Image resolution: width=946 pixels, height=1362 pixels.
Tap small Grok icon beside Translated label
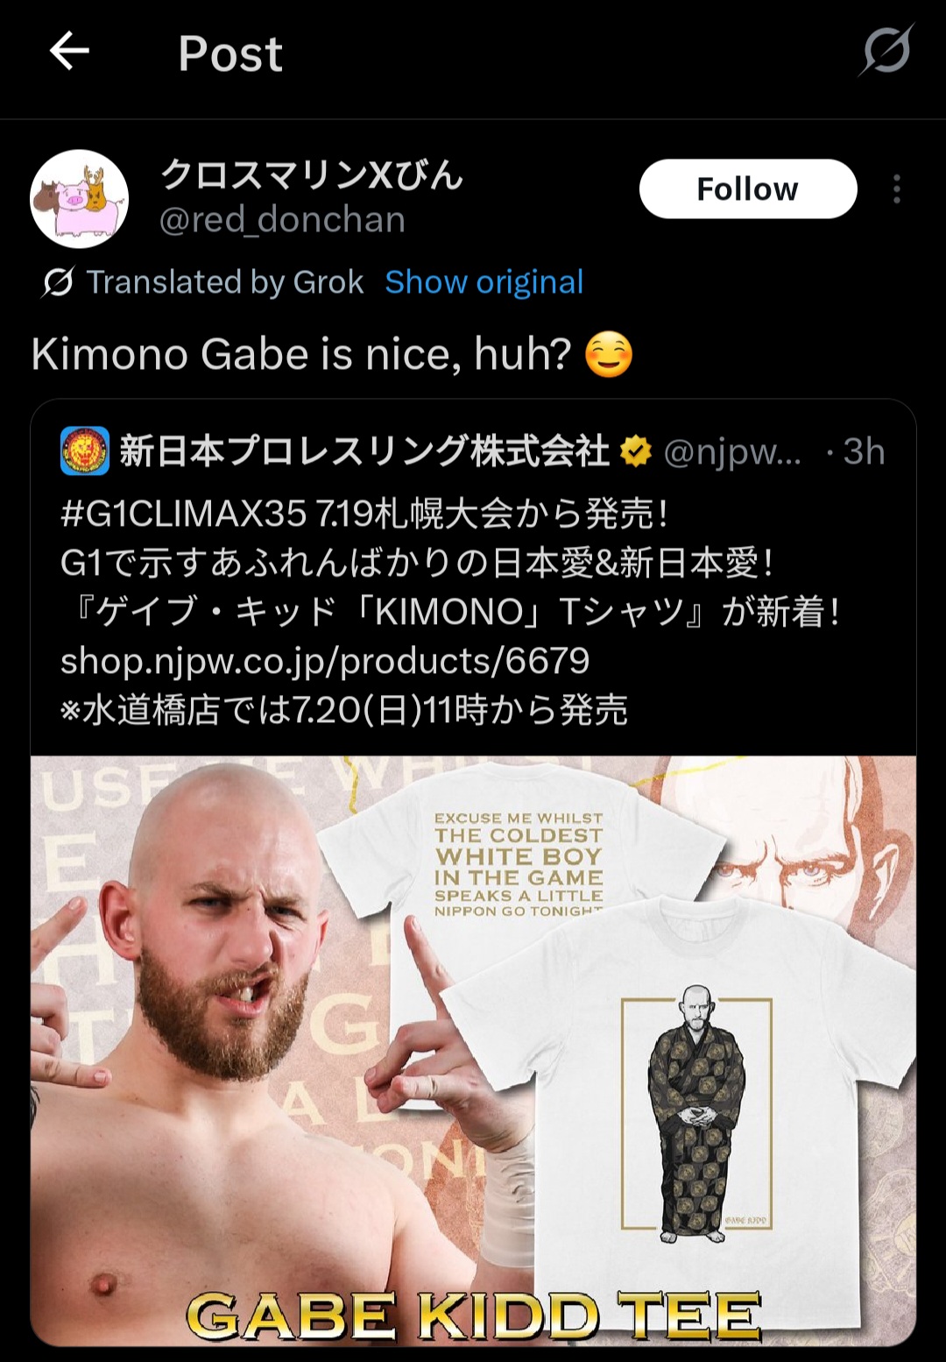58,282
